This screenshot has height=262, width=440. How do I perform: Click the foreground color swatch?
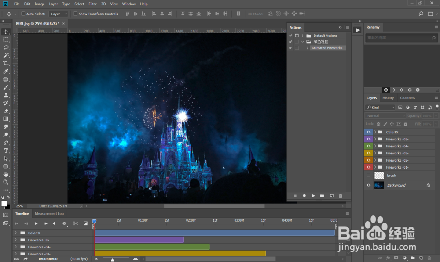click(x=4, y=204)
